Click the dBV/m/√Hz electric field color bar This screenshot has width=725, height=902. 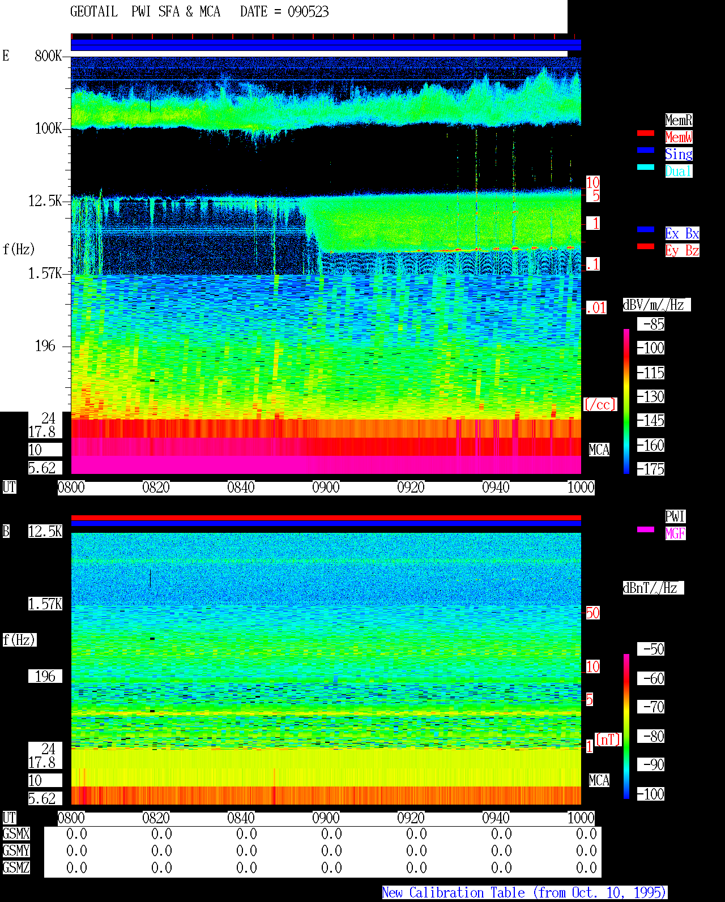point(626,401)
